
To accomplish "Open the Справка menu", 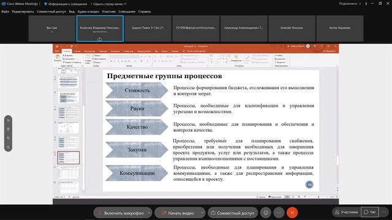I will [x=145, y=12].
